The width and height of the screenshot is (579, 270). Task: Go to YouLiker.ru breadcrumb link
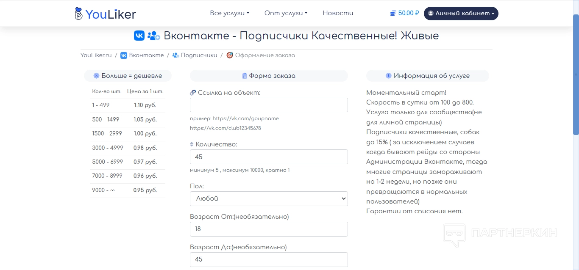click(x=96, y=55)
